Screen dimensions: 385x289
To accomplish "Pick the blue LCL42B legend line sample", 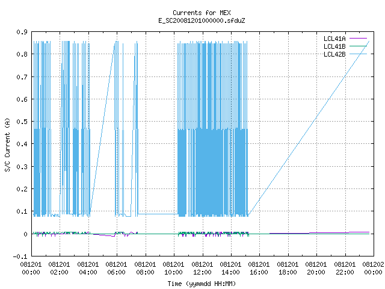I will tap(358, 54).
